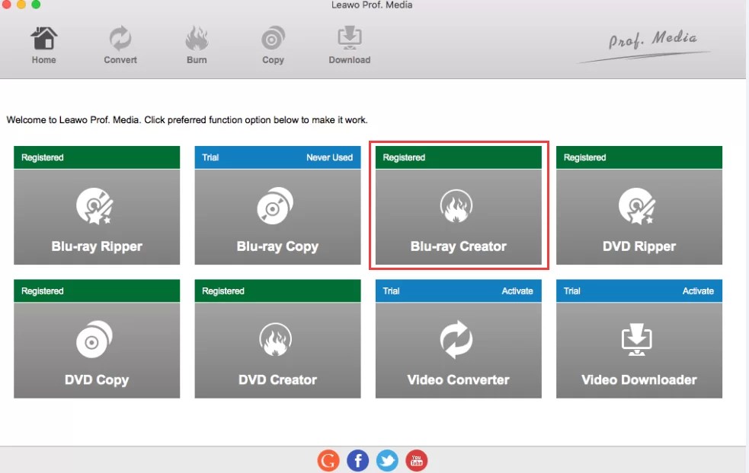The height and width of the screenshot is (473, 749).
Task: Activate the Video Downloader trial
Action: [698, 290]
